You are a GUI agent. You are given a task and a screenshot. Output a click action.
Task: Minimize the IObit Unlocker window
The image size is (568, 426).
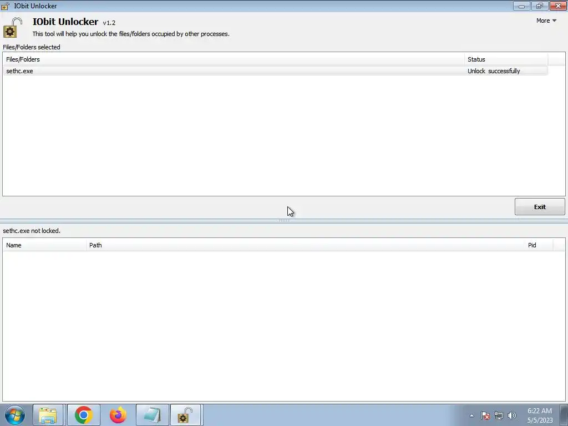(521, 6)
